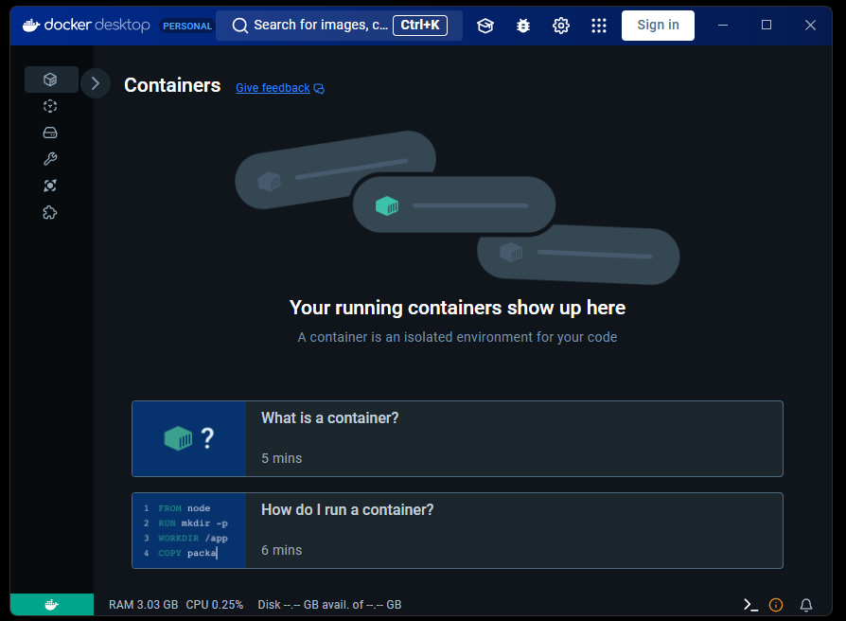Maximize the Docker Desktop window

coord(767,25)
